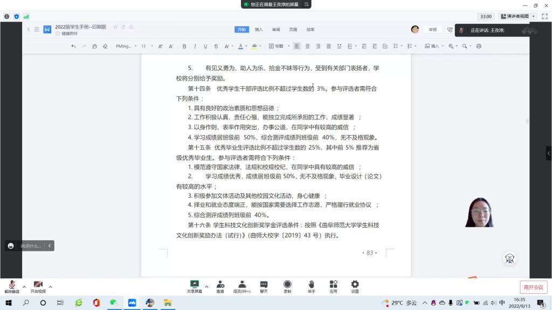The width and height of the screenshot is (552, 310).
Task: Open the font name dropdown PMing
Action: 124,46
